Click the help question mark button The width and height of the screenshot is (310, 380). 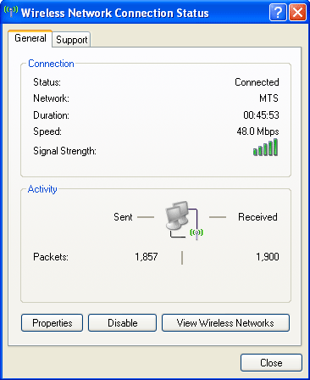coord(278,12)
